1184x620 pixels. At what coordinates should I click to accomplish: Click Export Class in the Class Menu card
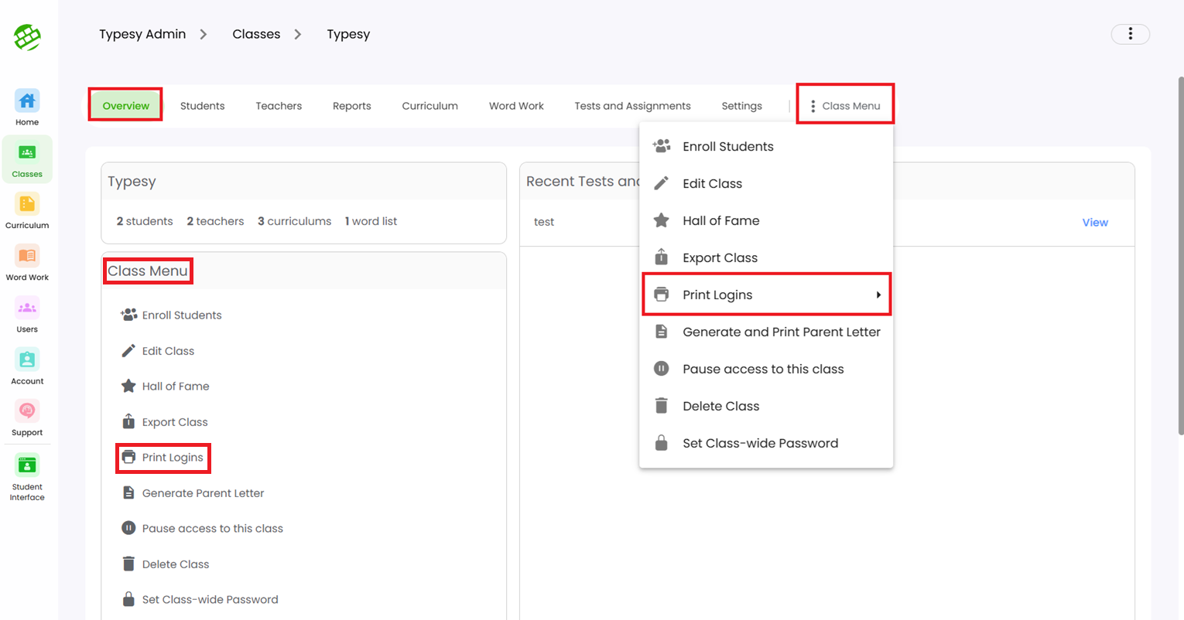coord(164,422)
